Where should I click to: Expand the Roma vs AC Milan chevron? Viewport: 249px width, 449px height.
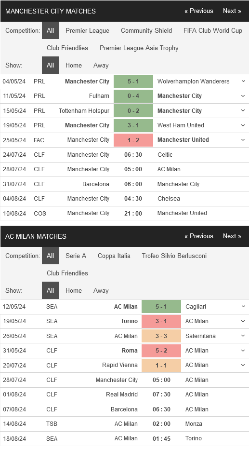click(x=243, y=351)
